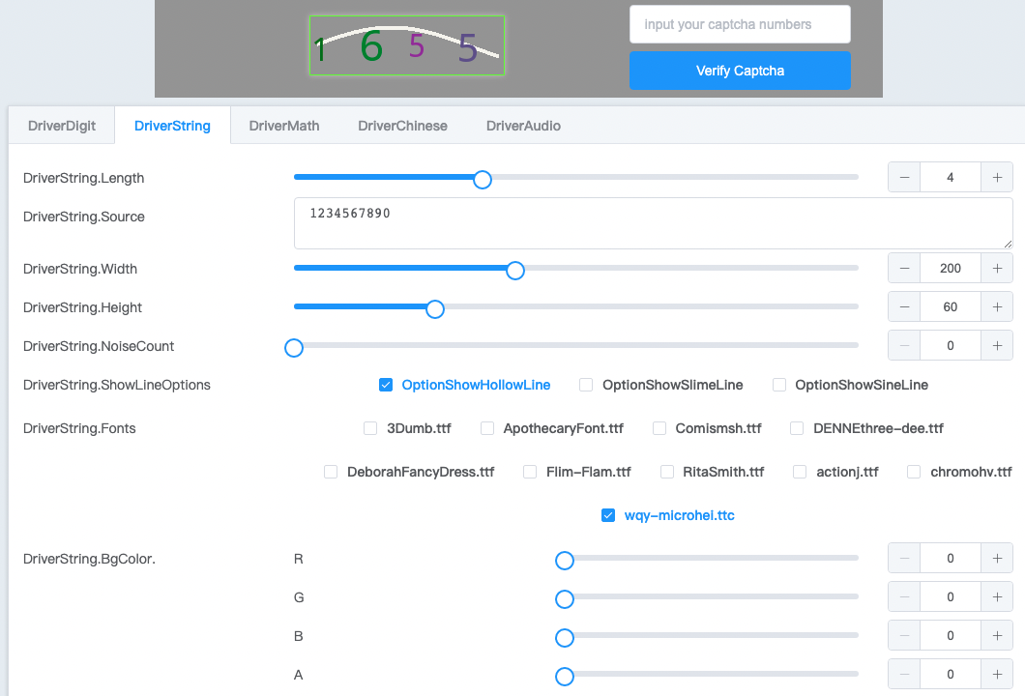The width and height of the screenshot is (1025, 696).
Task: Check the DeborahFancyDress.ttf font option
Action: pos(331,472)
